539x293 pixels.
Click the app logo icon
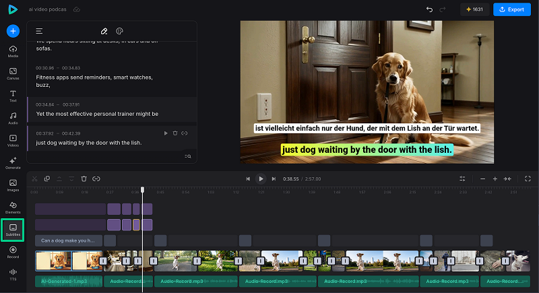pyautogui.click(x=13, y=9)
